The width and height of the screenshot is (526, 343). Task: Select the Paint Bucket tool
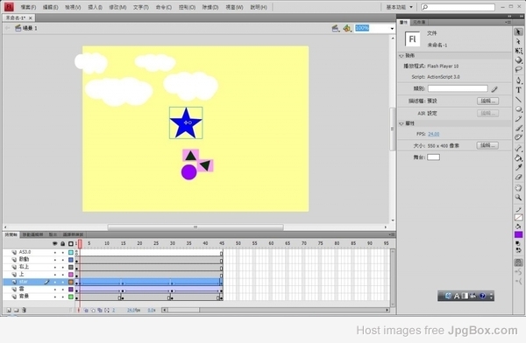click(518, 157)
